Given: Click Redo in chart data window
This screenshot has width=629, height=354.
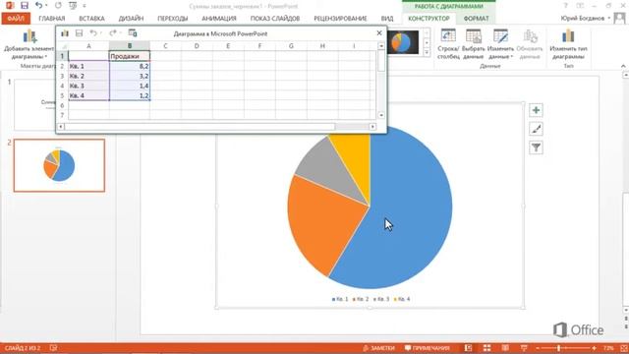Looking at the screenshot, I should 112,33.
